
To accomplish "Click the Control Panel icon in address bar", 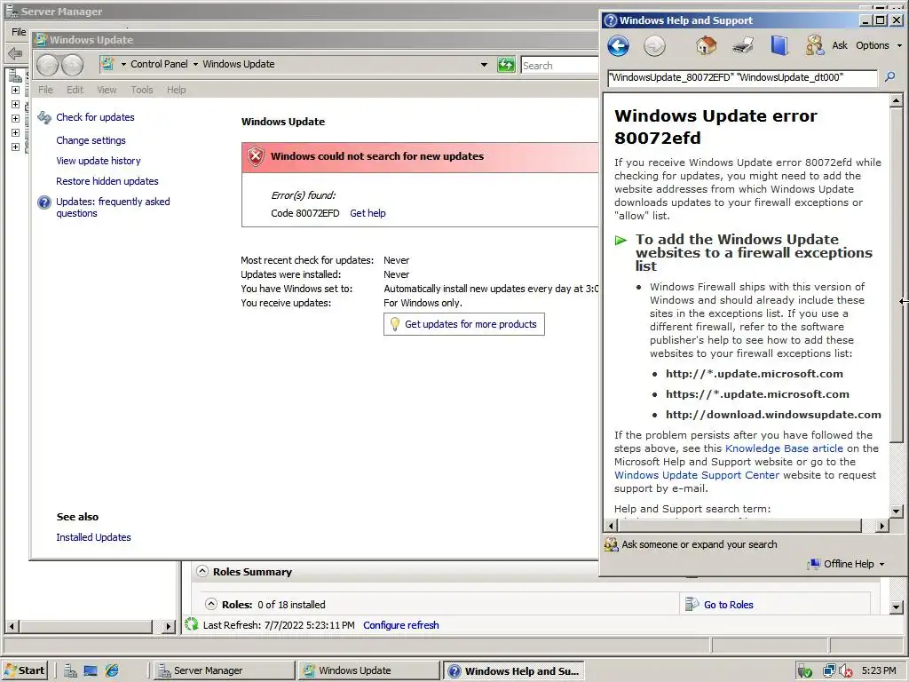I will [x=107, y=64].
